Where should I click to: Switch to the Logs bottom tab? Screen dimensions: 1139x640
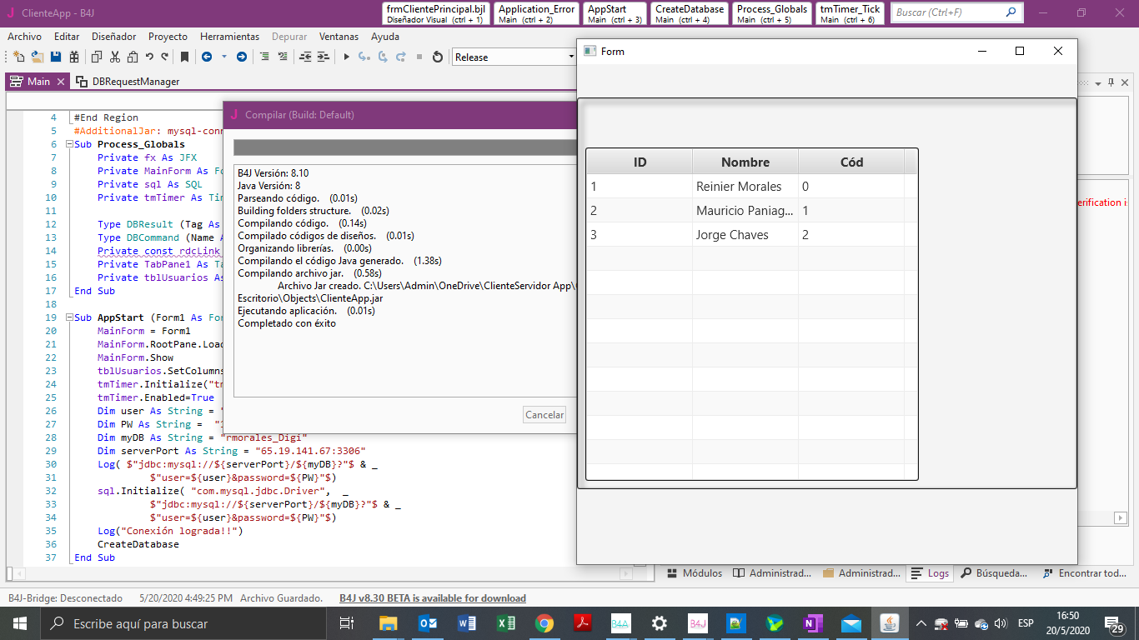(x=930, y=573)
